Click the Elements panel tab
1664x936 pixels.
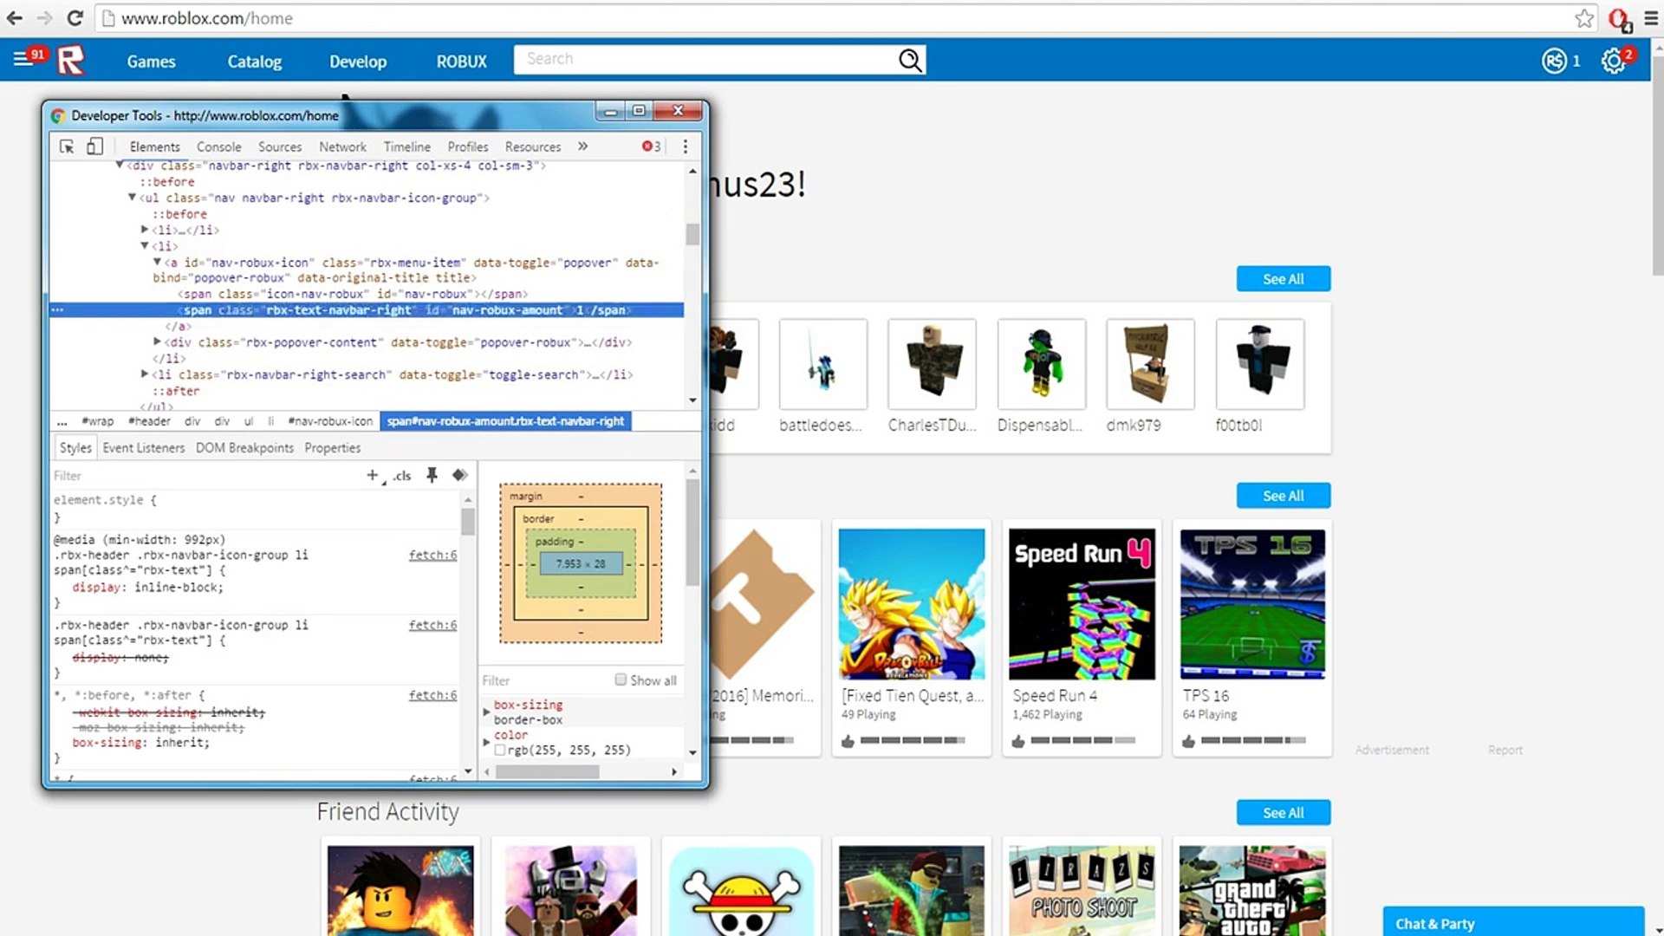(153, 146)
